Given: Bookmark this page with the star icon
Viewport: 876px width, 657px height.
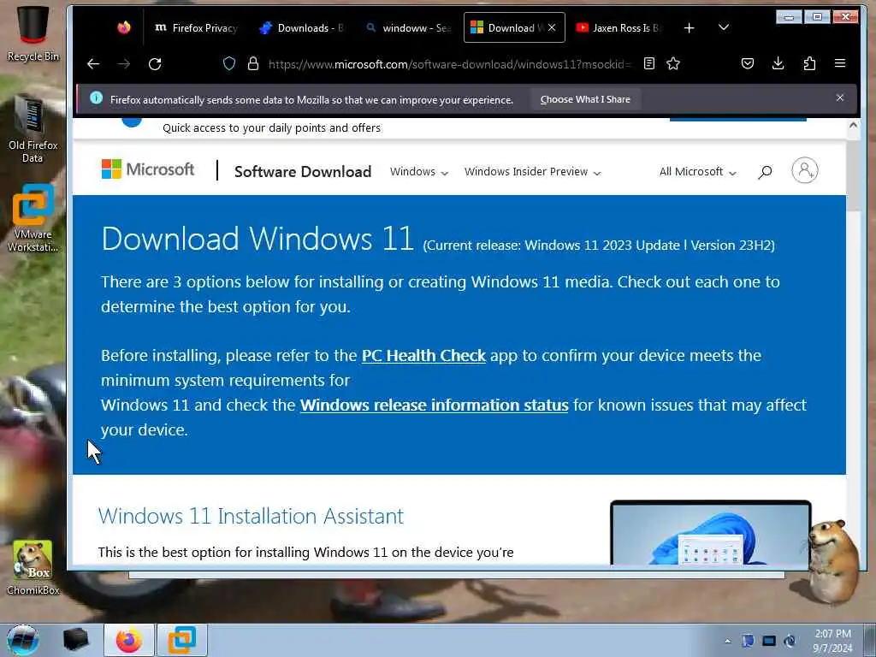Looking at the screenshot, I should point(673,63).
